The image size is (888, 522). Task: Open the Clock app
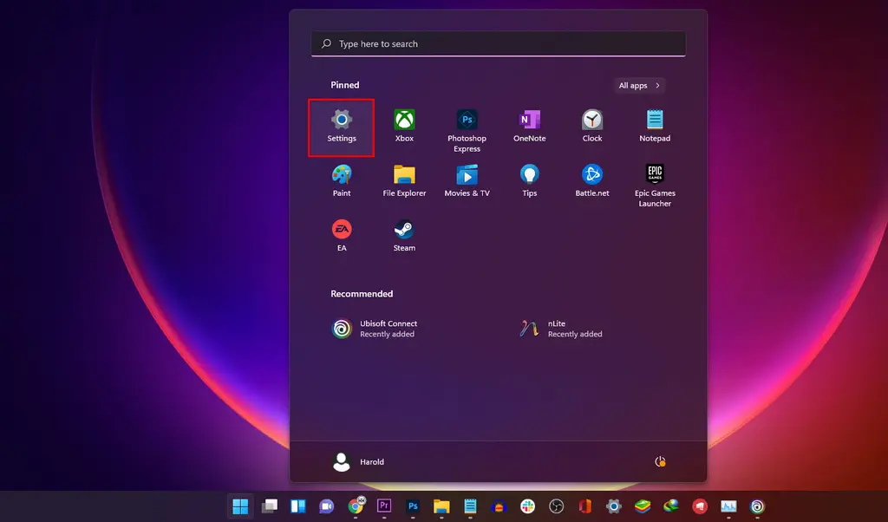click(x=591, y=127)
